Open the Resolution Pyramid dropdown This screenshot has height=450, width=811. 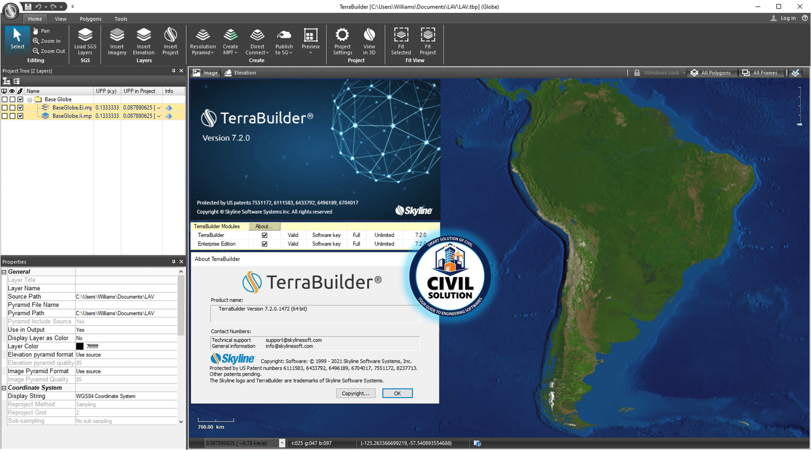[203, 42]
